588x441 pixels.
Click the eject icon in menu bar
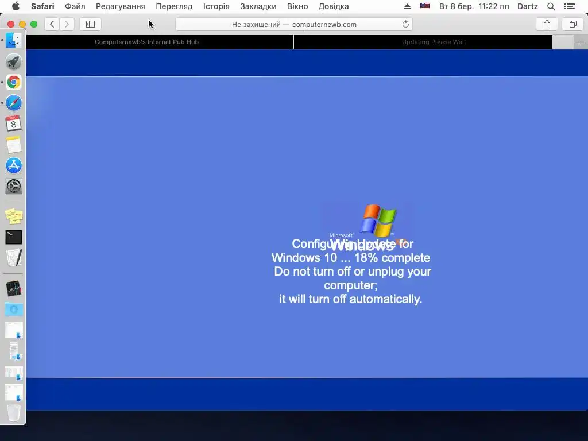pos(407,6)
